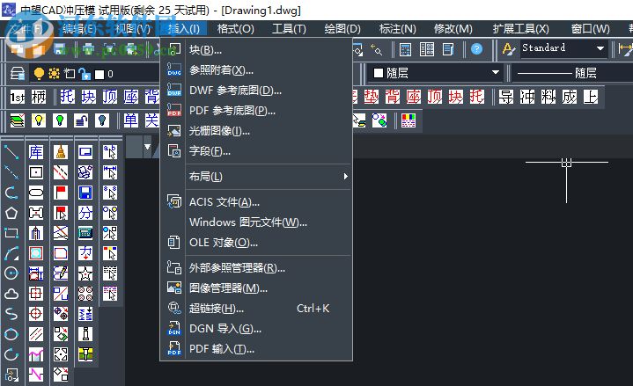Click the text style A icon
633x386 pixels.
509,49
